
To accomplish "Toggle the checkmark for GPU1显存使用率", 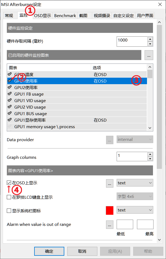I will click(10, 120).
